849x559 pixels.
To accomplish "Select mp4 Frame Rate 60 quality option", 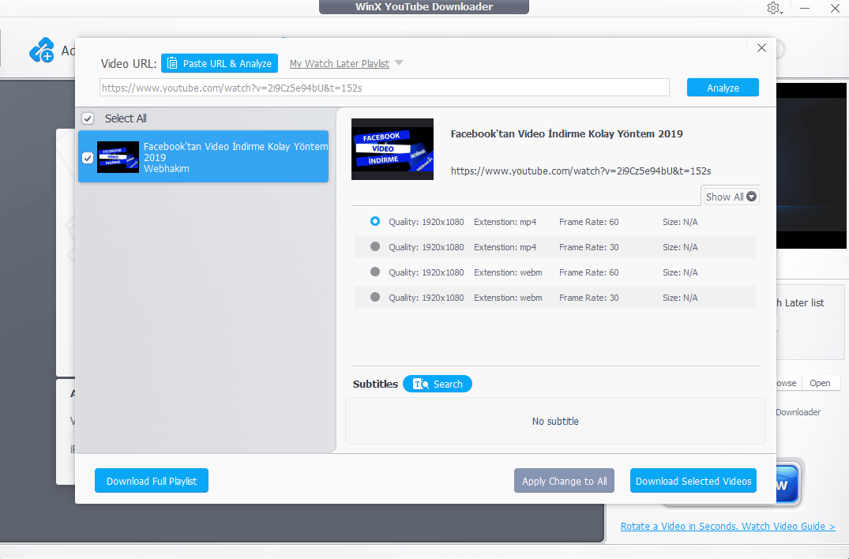I will [x=374, y=221].
